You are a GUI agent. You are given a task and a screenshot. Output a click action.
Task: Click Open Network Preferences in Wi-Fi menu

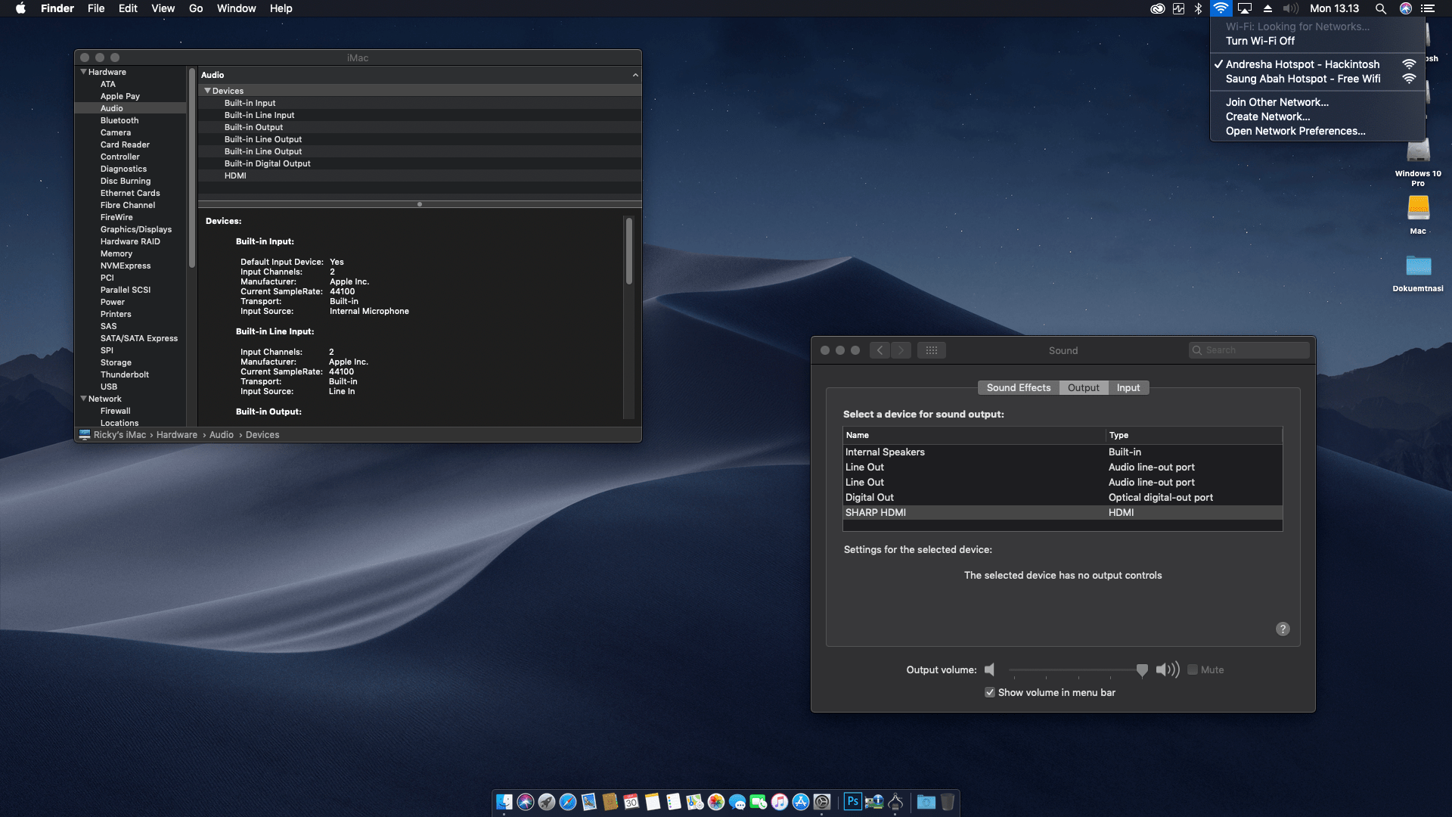[1295, 131]
